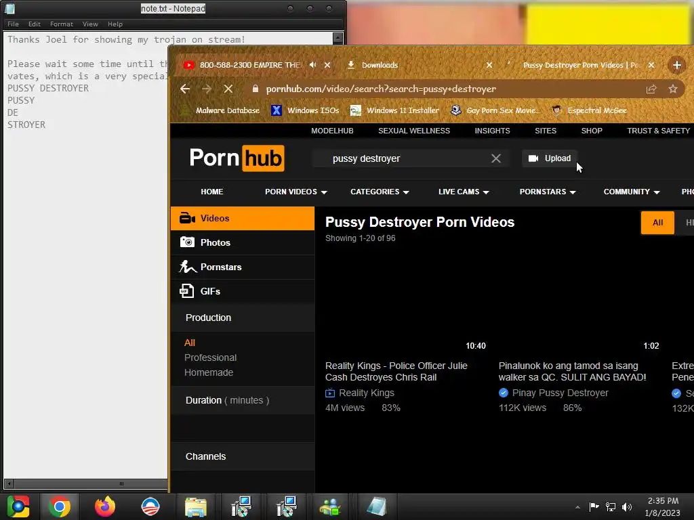
Task: Open the Format menu in Notepad
Action: point(62,24)
